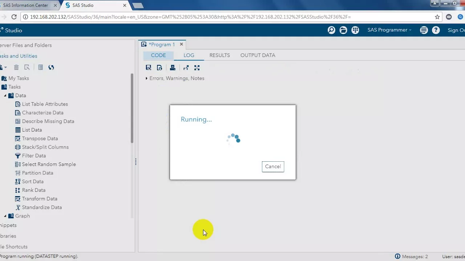The height and width of the screenshot is (261, 465).
Task: Open the More application options menu icon
Action: 424,30
